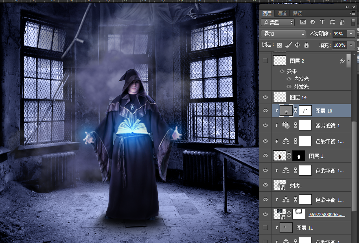Switch to the 图层 tab

coord(267,13)
